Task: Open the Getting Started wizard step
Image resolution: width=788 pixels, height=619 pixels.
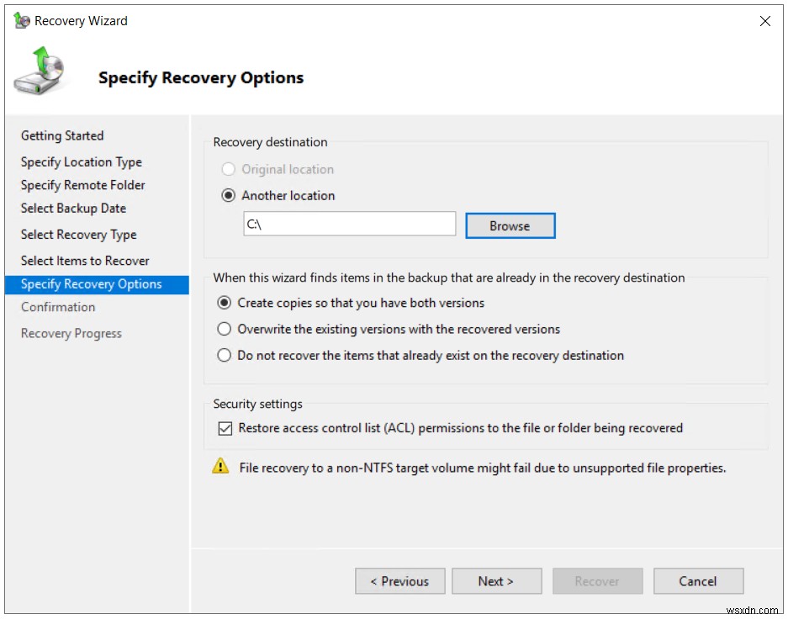Action: pos(62,135)
